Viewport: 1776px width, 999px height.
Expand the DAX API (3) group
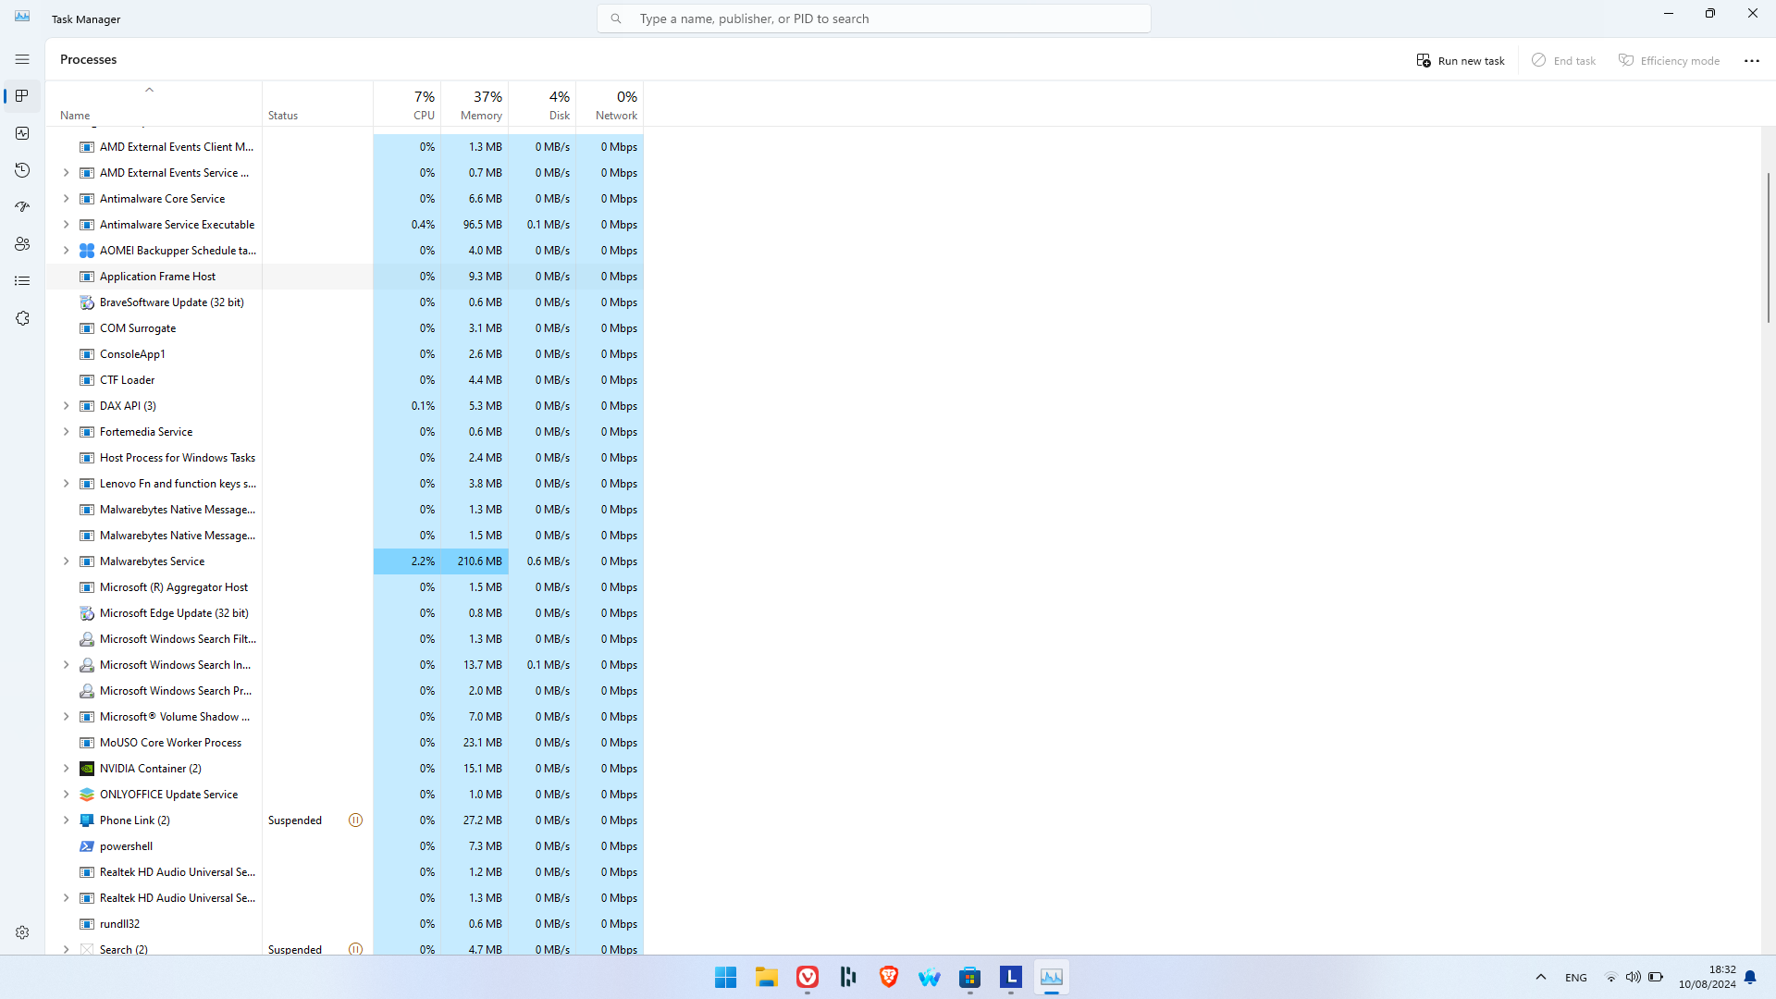pyautogui.click(x=66, y=406)
